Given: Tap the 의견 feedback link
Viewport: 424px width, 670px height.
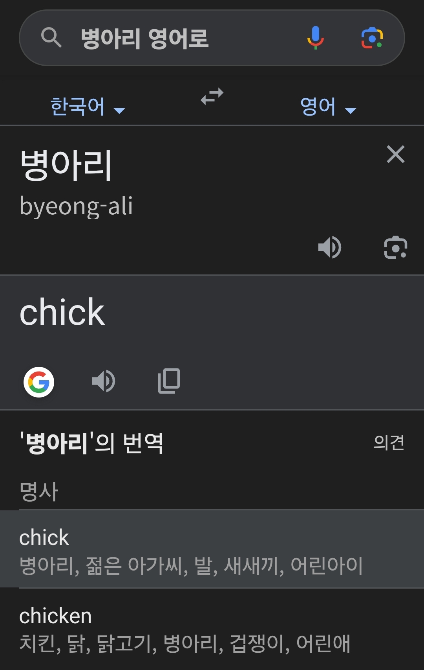Looking at the screenshot, I should (x=389, y=442).
